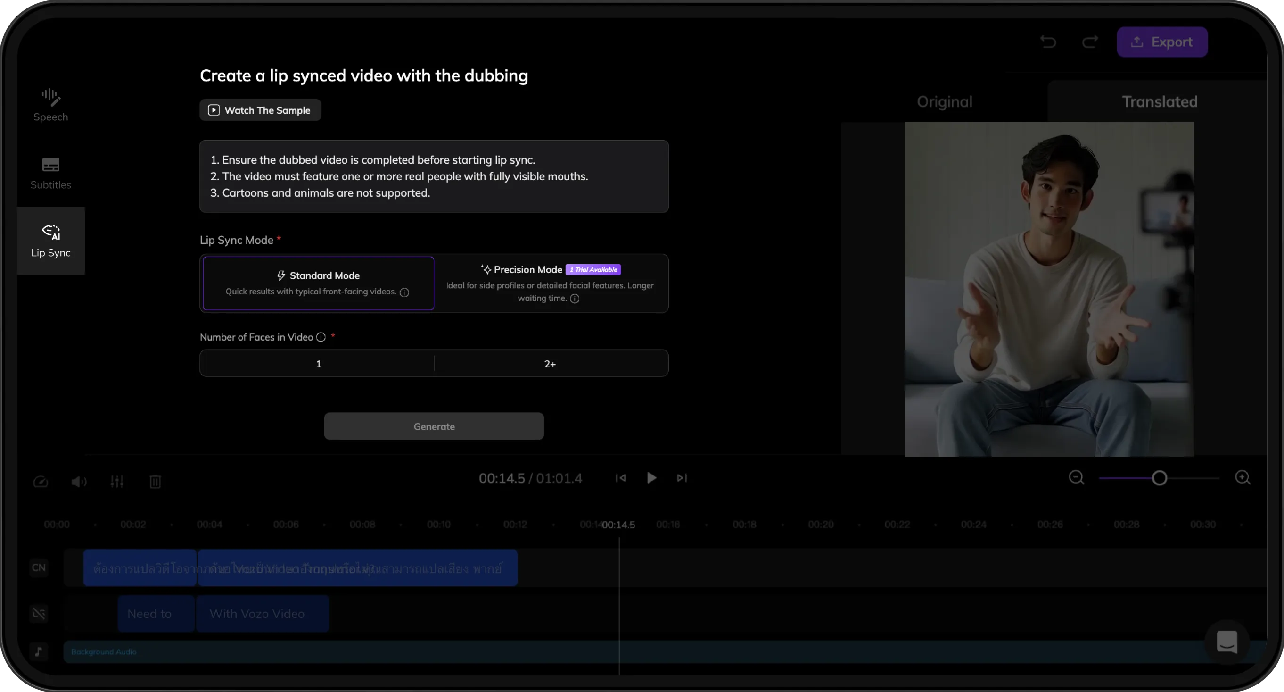The image size is (1284, 692).
Task: Click the timeline zoom slider handle
Action: pos(1160,478)
